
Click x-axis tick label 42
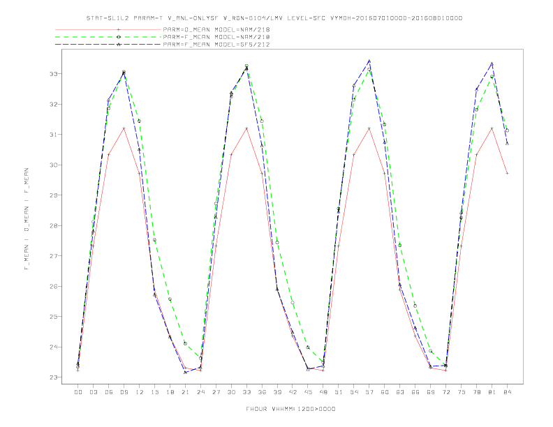pos(293,392)
